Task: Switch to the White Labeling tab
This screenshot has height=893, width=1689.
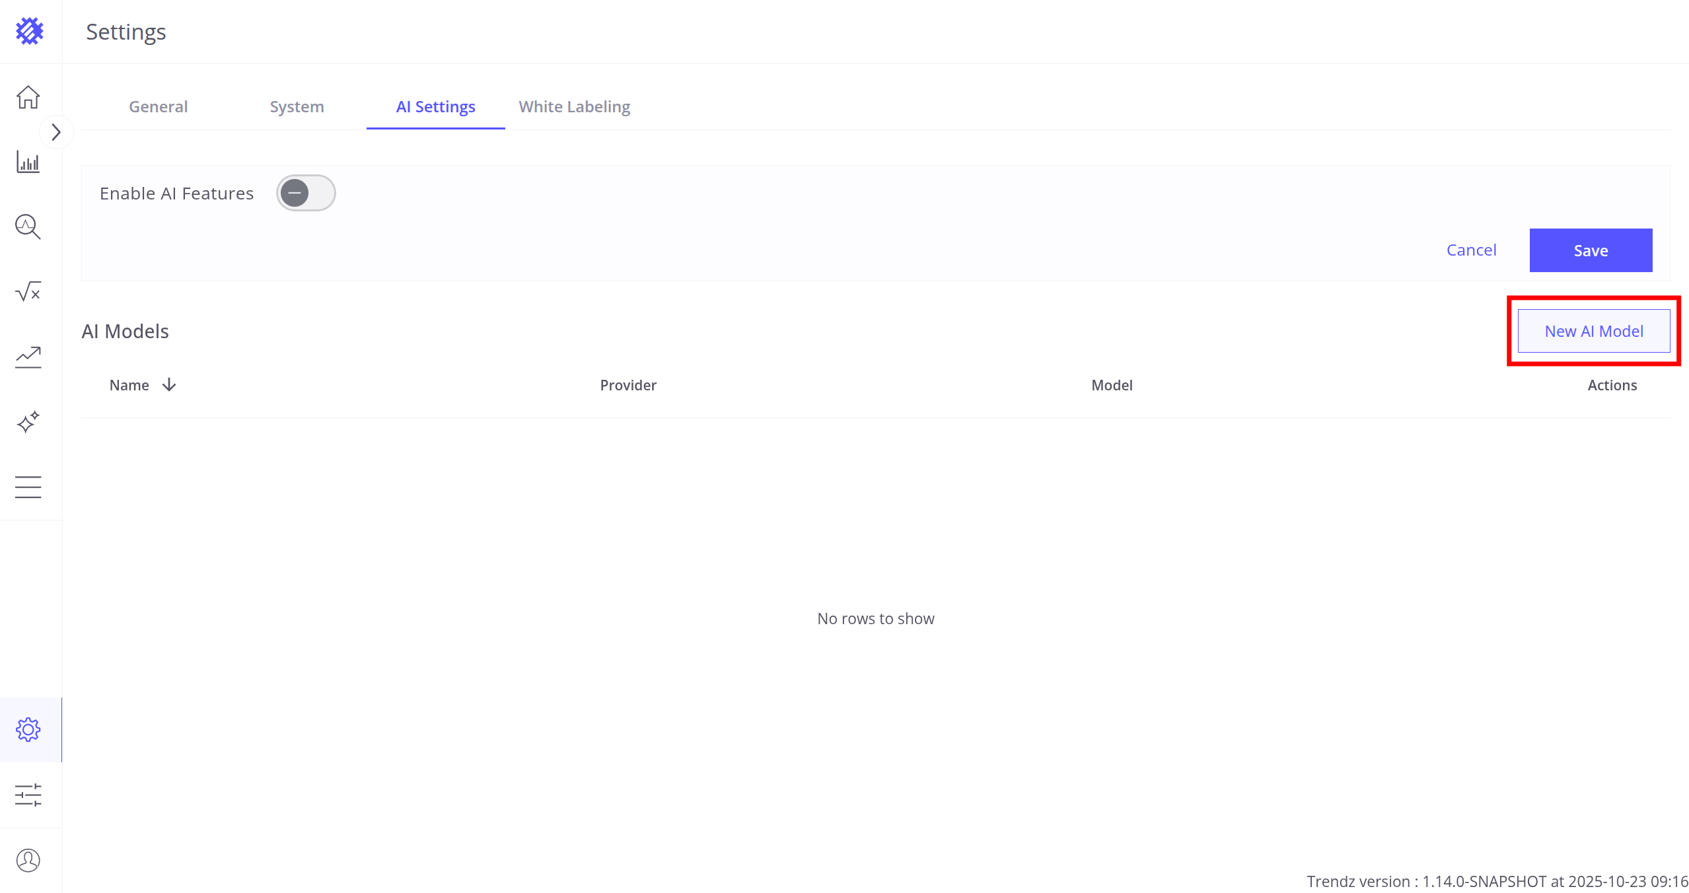Action: (574, 107)
